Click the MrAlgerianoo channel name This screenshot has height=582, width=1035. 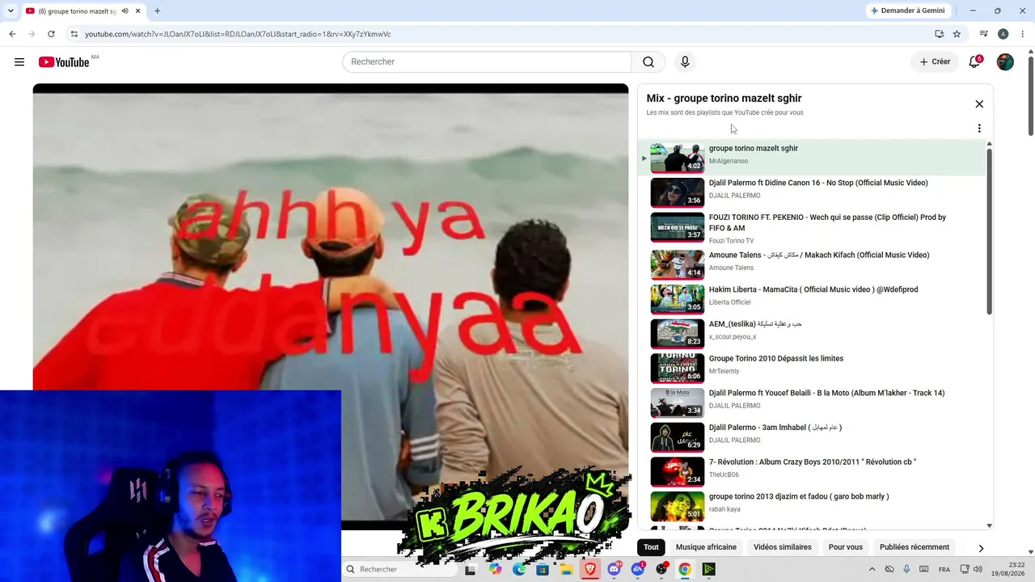pos(729,162)
